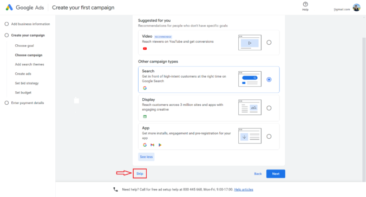366x197 pixels.
Task: Click the Search campaign illustration thumbnail
Action: pos(250,79)
